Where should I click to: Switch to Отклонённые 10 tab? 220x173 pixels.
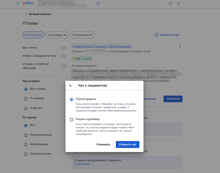(x=82, y=35)
